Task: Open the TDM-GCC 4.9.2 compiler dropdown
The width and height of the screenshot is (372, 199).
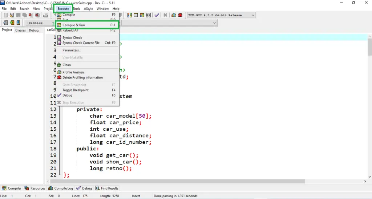Action: (221, 15)
